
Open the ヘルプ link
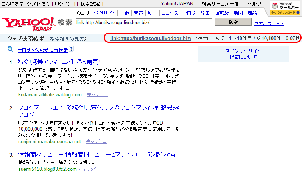(254, 4)
